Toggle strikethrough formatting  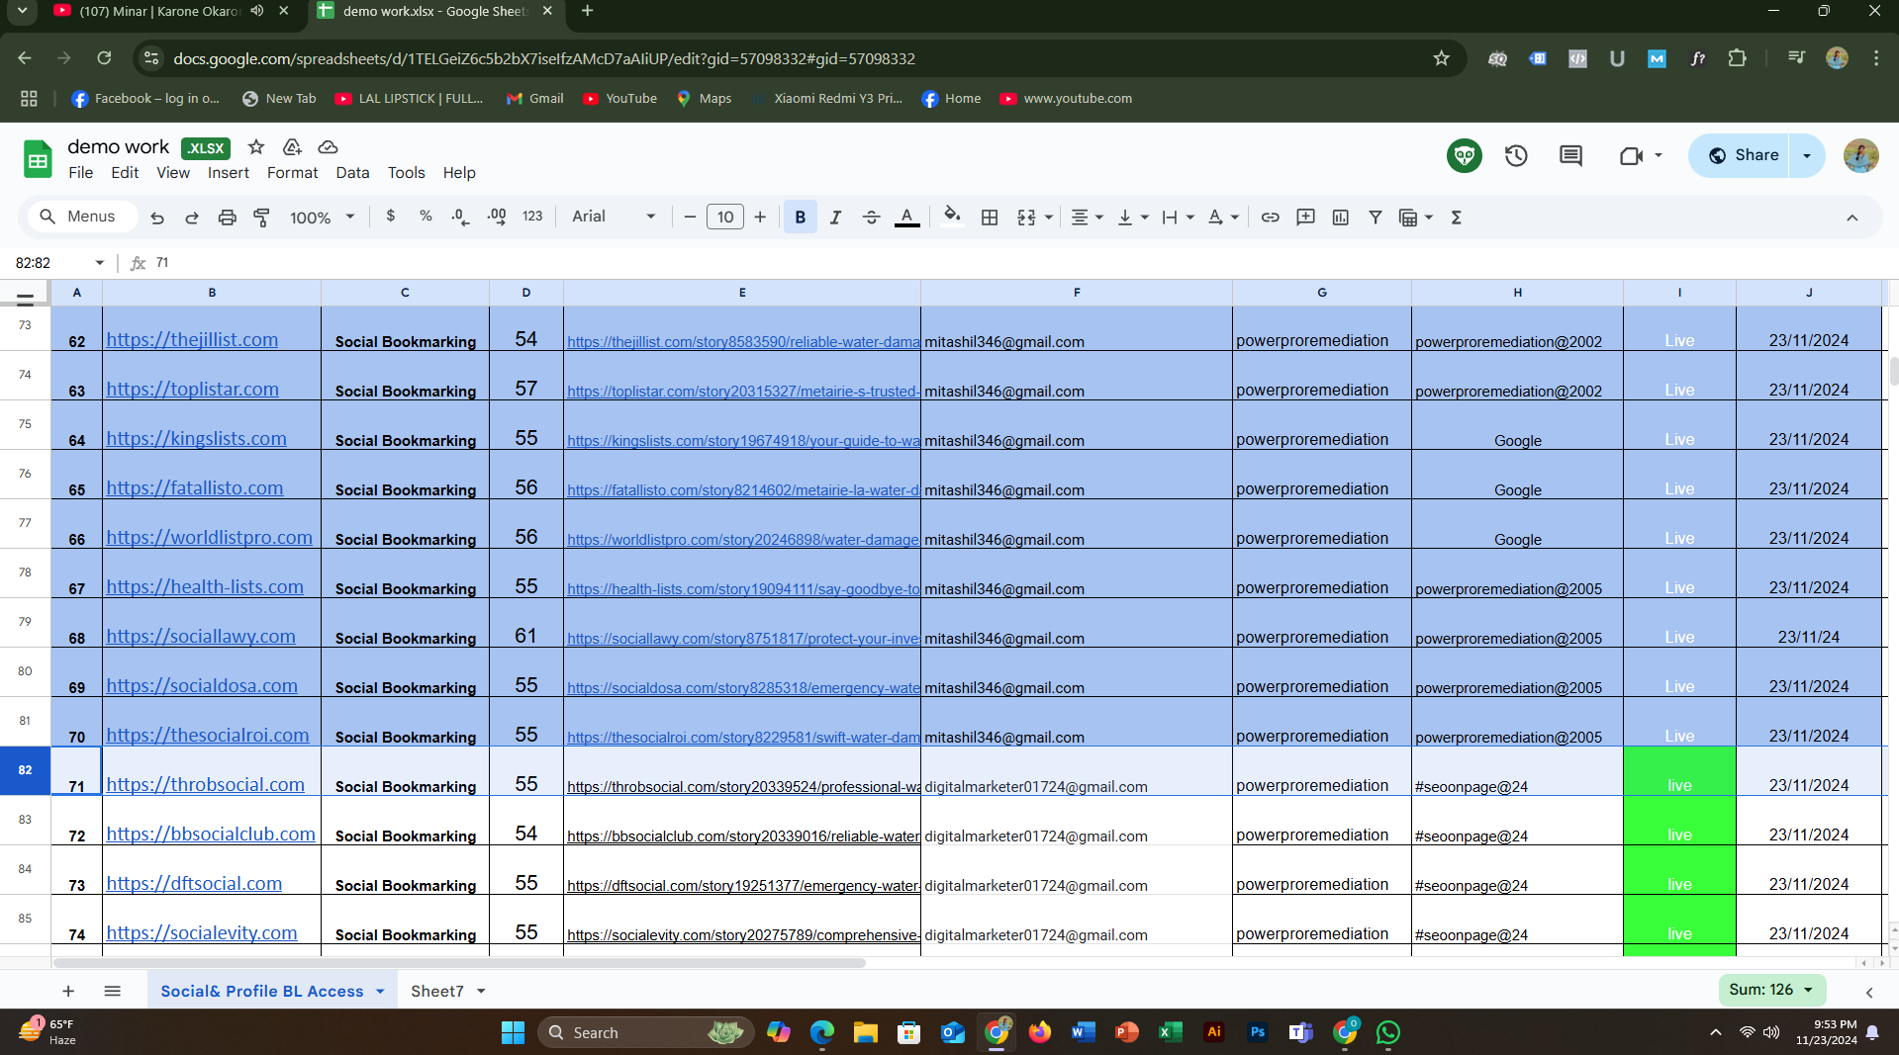click(x=871, y=218)
